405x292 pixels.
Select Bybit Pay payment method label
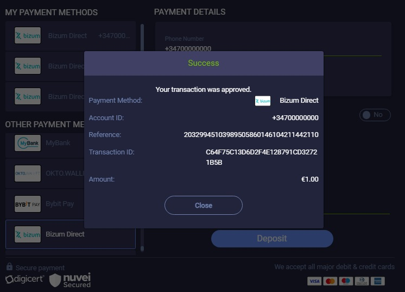pyautogui.click(x=60, y=204)
